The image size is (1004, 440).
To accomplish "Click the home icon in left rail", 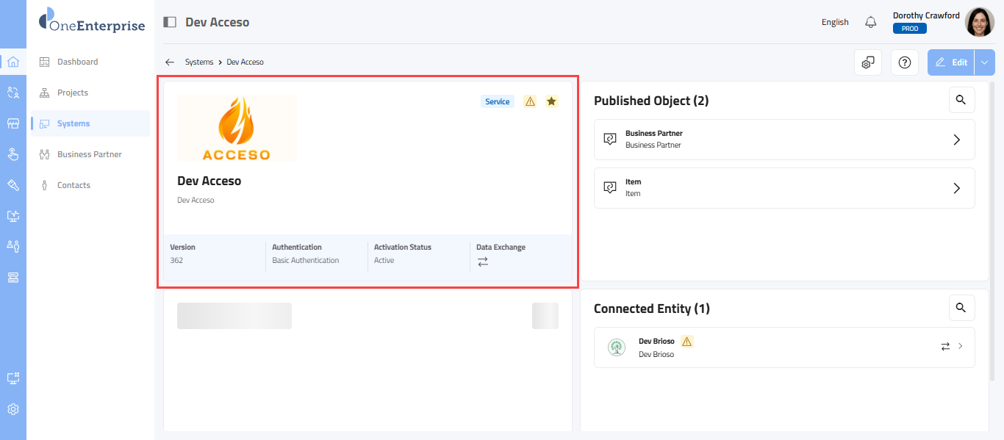I will [x=13, y=62].
